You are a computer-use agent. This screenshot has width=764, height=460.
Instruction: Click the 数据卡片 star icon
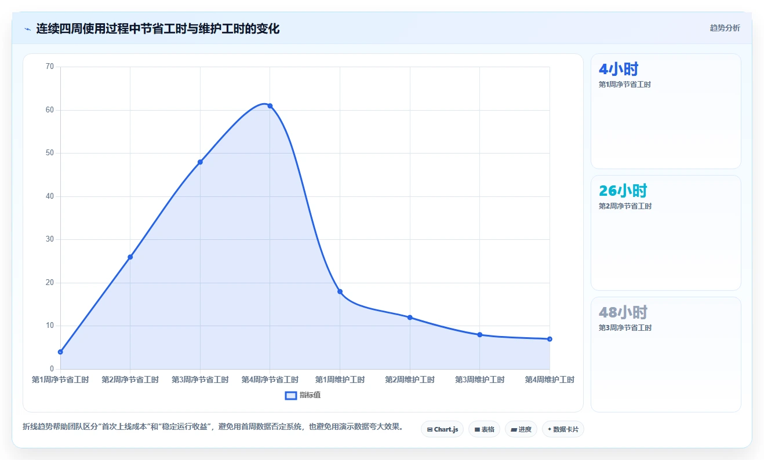click(549, 429)
